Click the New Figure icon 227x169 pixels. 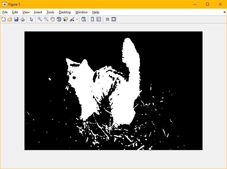point(3,19)
